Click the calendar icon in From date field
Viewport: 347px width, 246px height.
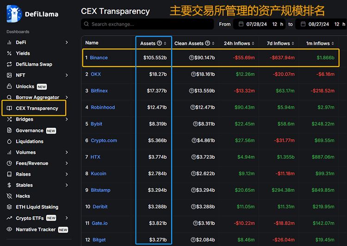pyautogui.click(x=241, y=24)
